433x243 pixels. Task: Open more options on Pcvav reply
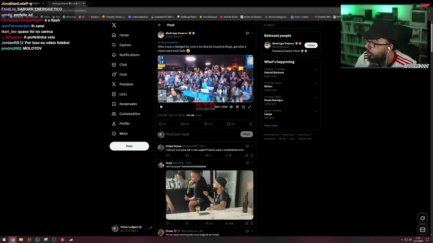(x=252, y=231)
